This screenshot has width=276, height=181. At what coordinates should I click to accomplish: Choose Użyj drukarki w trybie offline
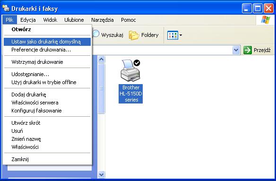47,82
